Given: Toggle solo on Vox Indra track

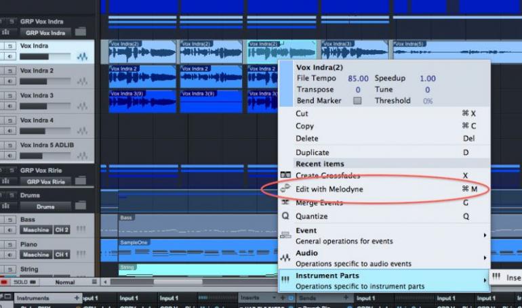Looking at the screenshot, I should point(10,46).
